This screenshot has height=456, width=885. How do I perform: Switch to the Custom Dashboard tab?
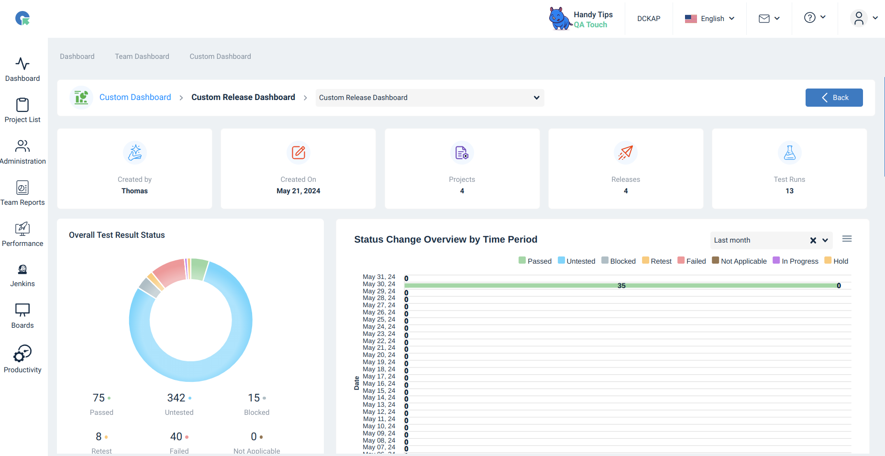tap(220, 56)
